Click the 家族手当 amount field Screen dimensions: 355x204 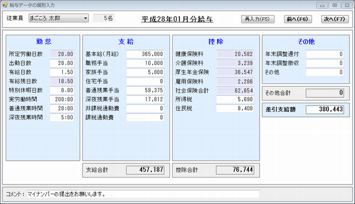tap(145, 72)
